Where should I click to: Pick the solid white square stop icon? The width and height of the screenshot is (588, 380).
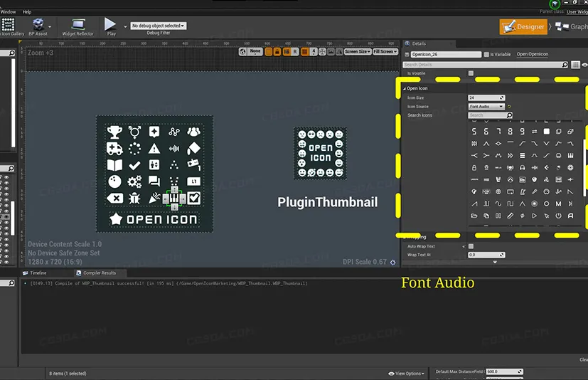click(x=546, y=132)
